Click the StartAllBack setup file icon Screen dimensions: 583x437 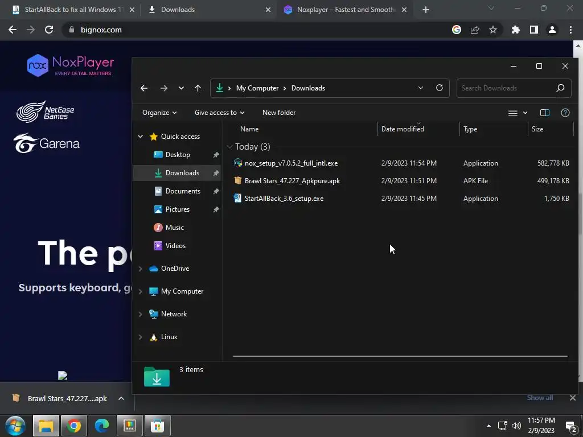tap(237, 198)
